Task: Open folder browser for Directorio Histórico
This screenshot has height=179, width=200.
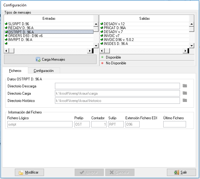Action: 185,100
